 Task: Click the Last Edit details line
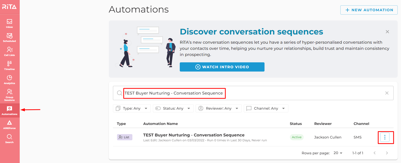click(205, 140)
